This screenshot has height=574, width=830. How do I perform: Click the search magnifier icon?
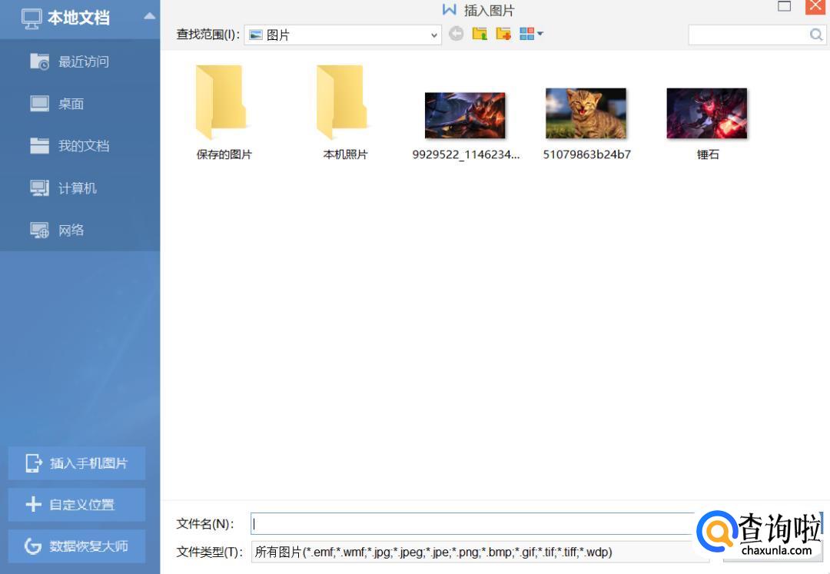tap(816, 35)
